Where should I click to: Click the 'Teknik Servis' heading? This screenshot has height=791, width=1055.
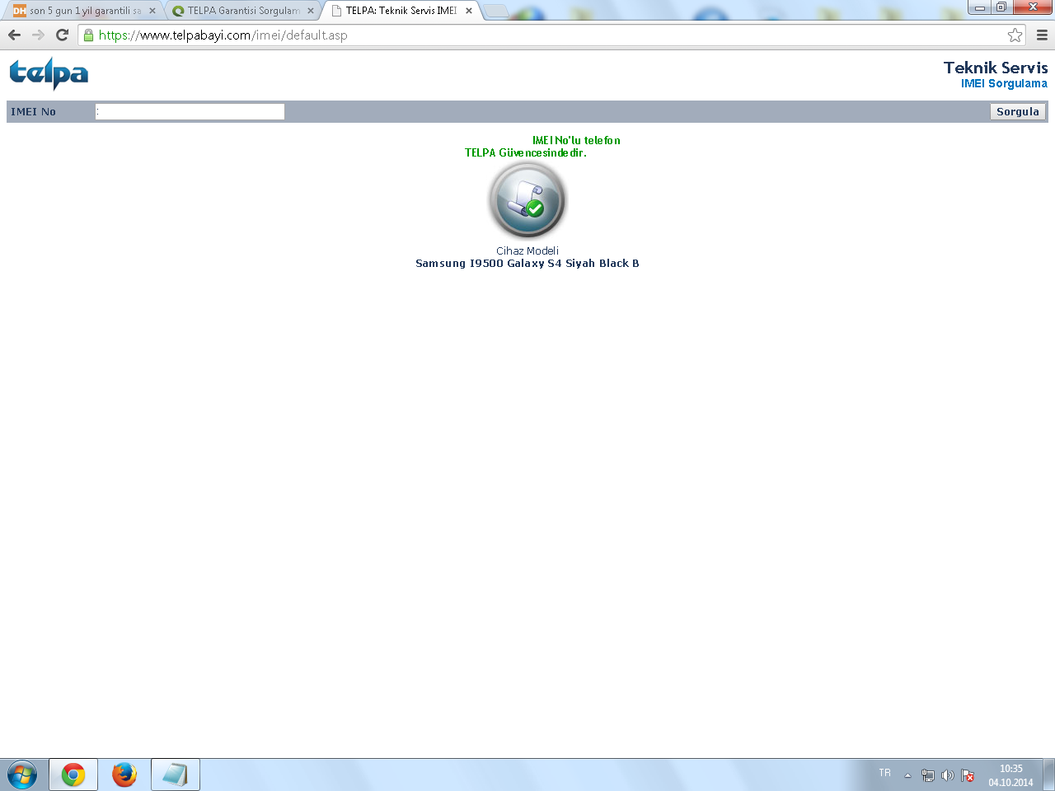tap(996, 68)
